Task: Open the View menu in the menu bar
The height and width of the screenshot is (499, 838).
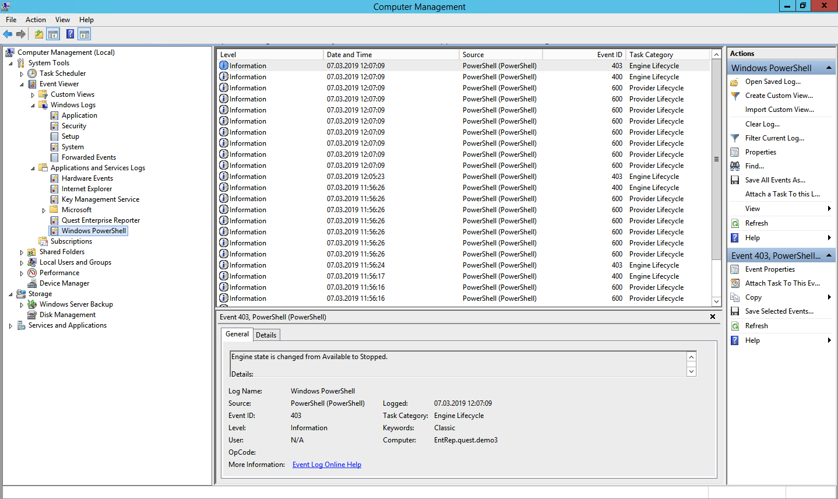Action: [62, 20]
